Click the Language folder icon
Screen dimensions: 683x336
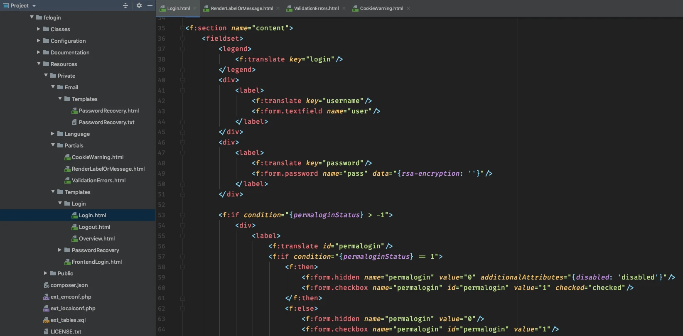tap(60, 134)
